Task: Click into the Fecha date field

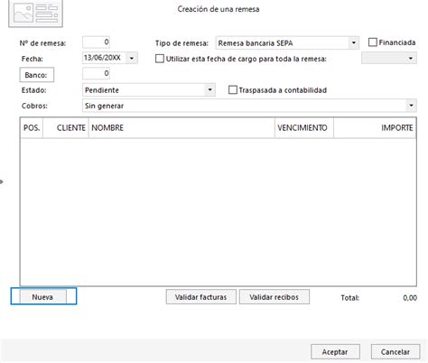Action: pos(104,58)
